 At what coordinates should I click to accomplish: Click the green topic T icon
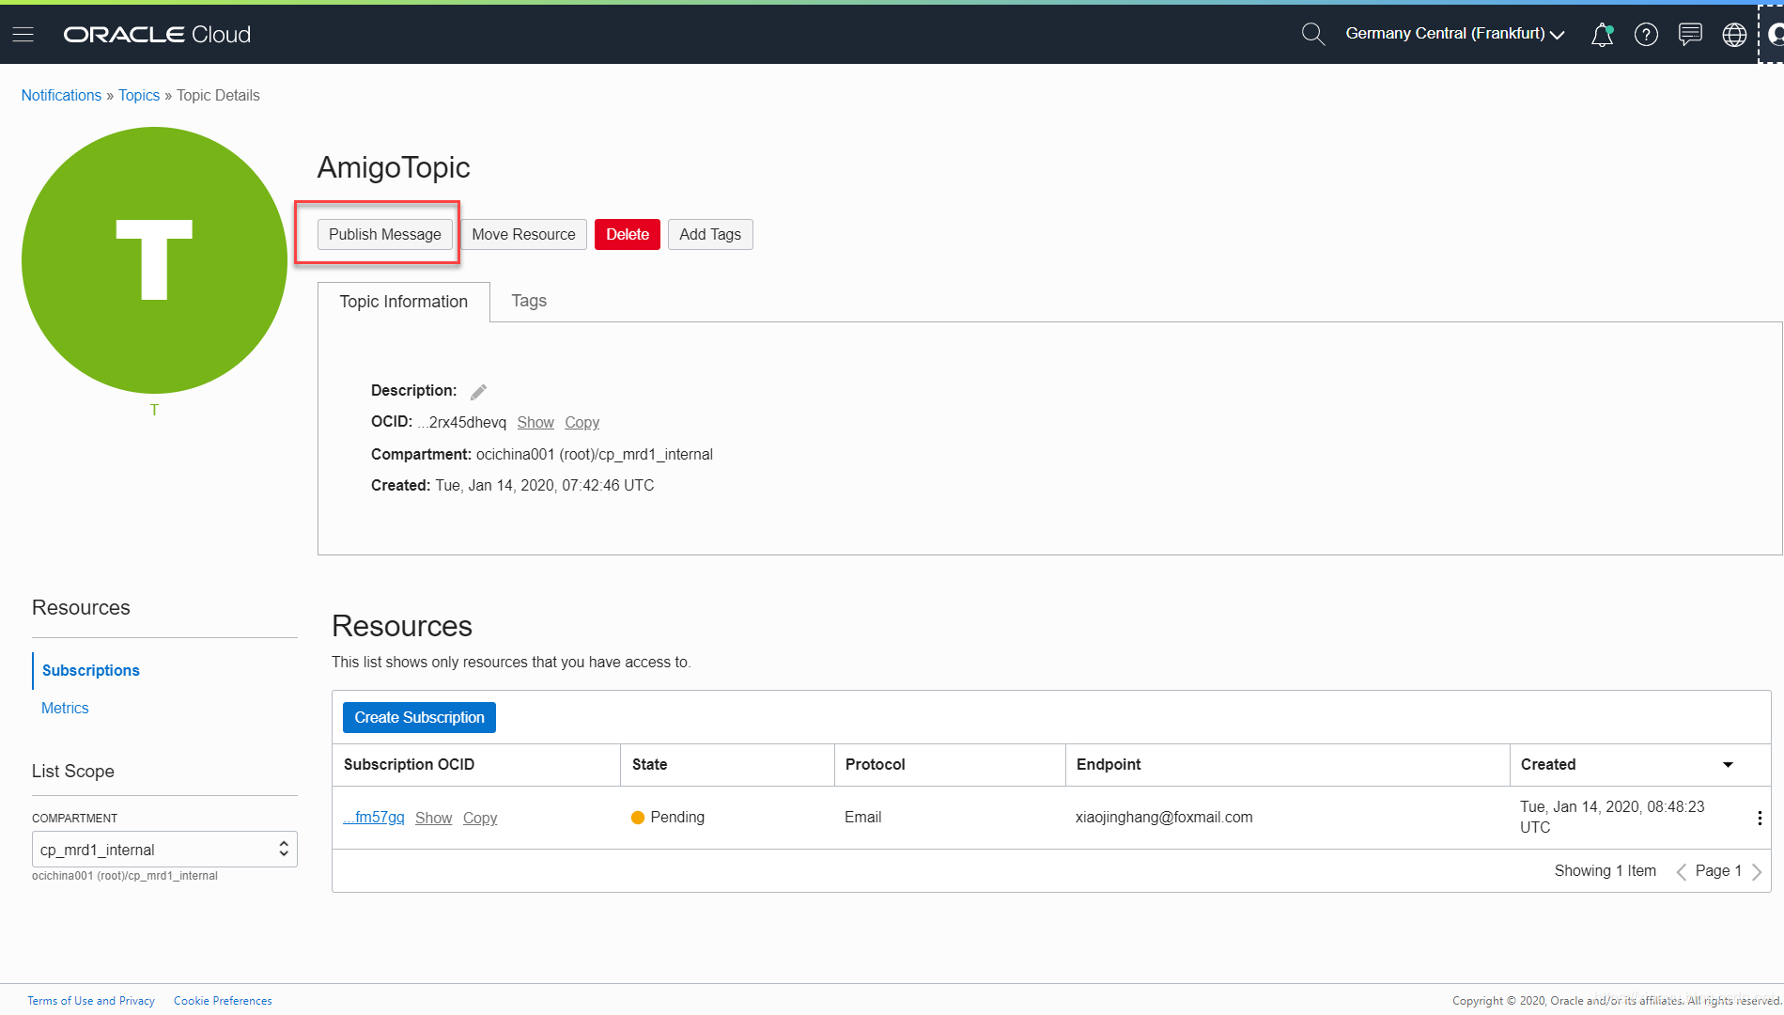coord(154,260)
